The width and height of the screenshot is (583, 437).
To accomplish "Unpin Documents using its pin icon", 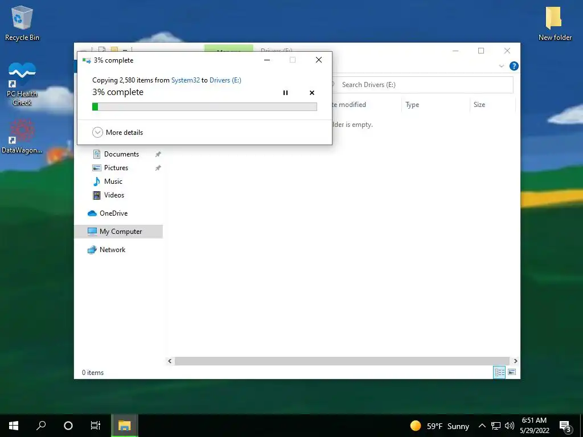I will click(158, 154).
